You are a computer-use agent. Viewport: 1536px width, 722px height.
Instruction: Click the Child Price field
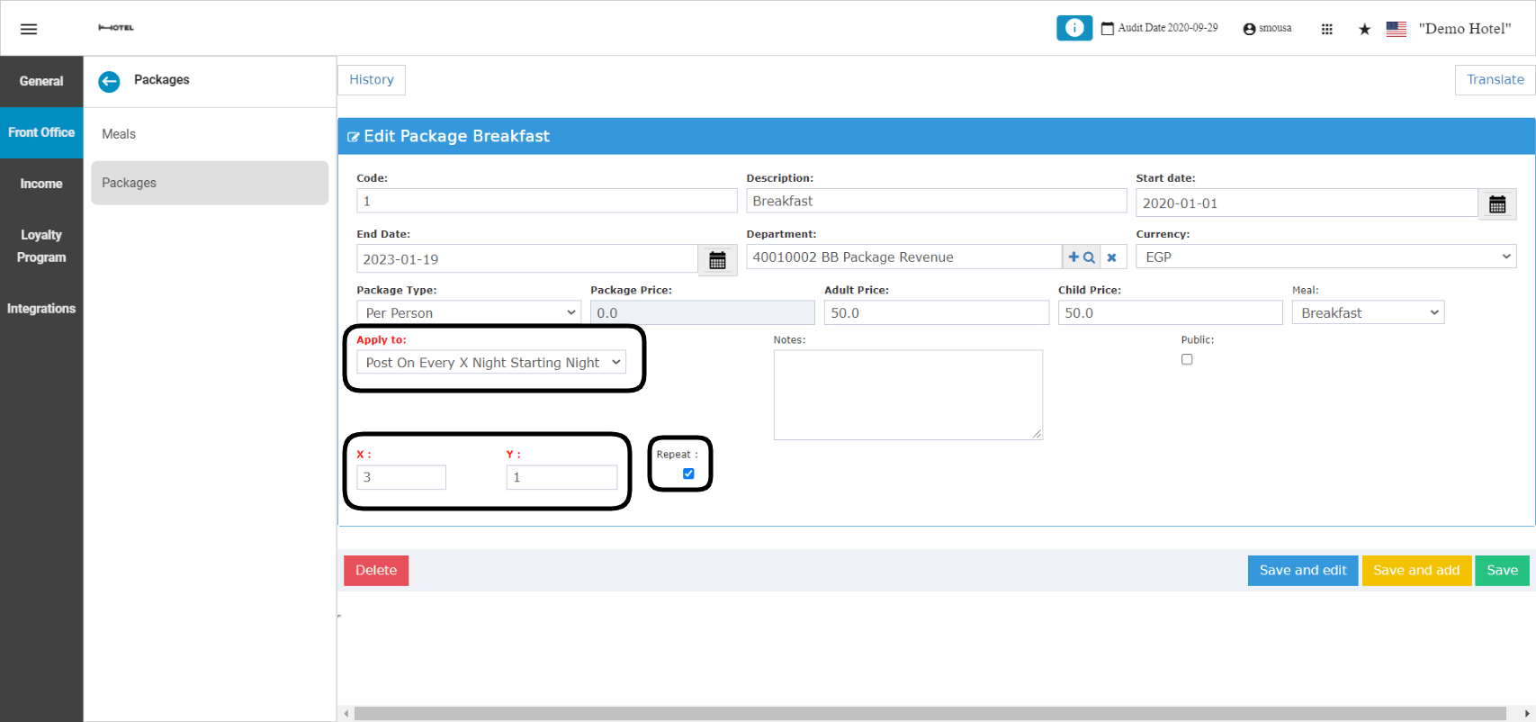[1171, 312]
